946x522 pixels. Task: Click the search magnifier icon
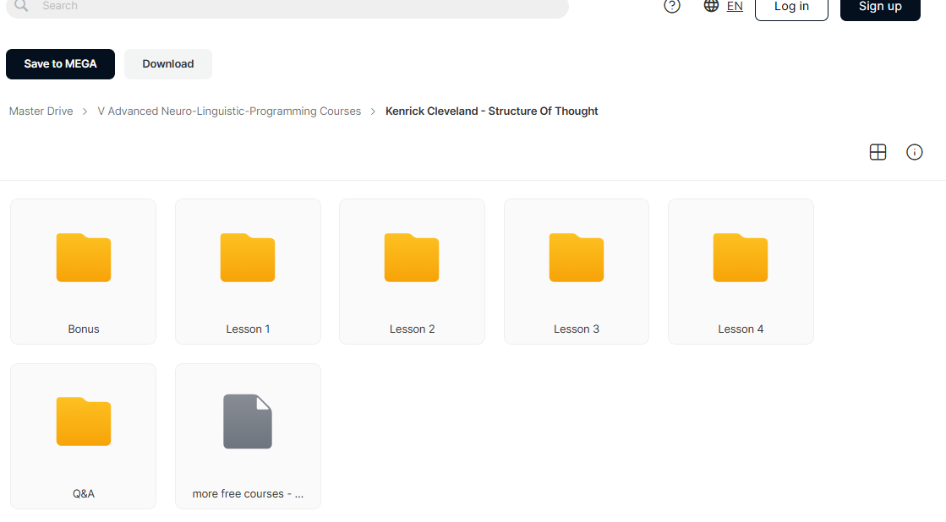pos(21,5)
